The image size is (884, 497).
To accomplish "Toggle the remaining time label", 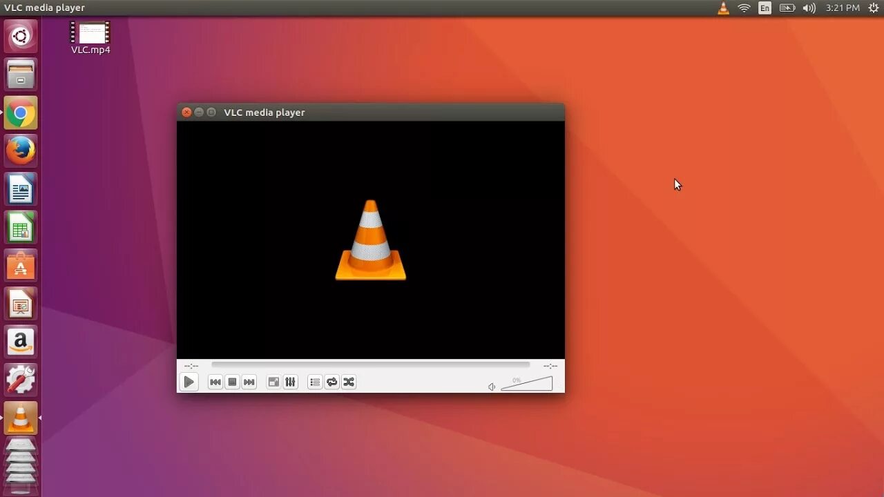I will [550, 366].
